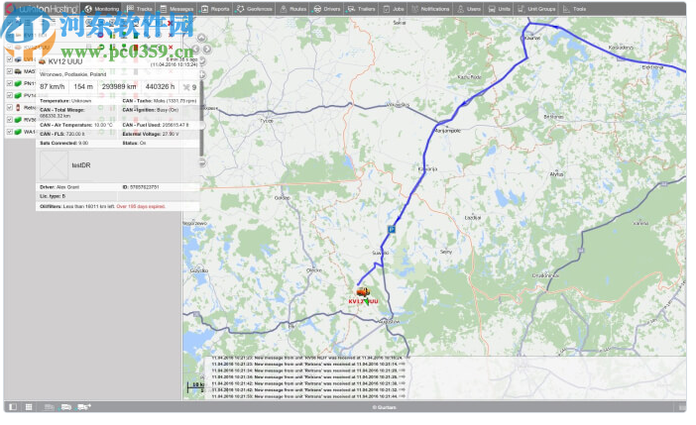Click the MAS unit vehicle icon
The height and width of the screenshot is (425, 696).
tap(18, 71)
